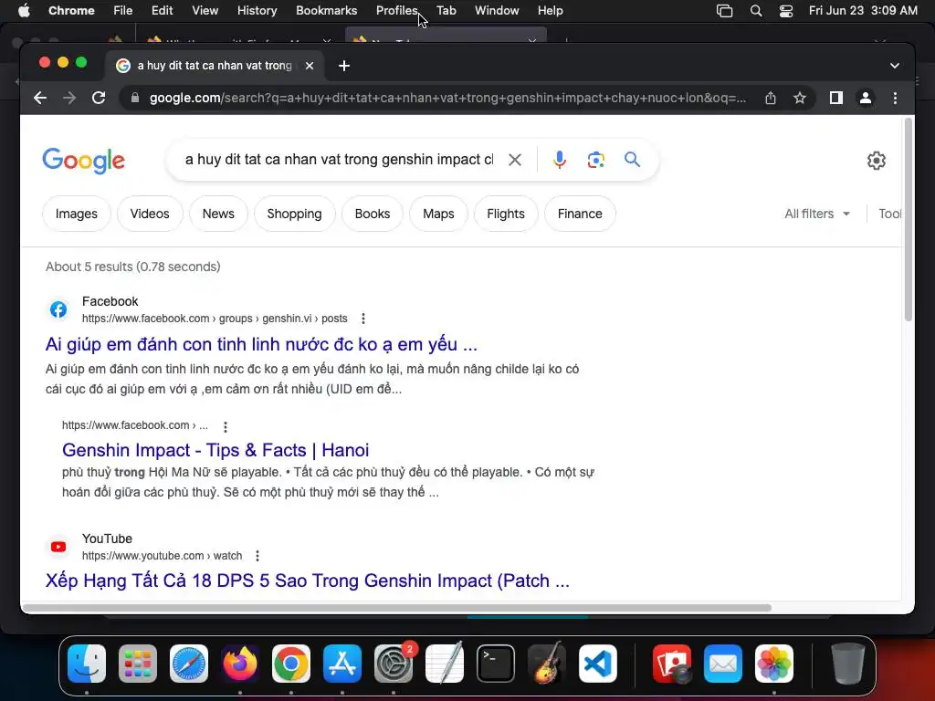This screenshot has width=935, height=701.
Task: Launch Finder from the dock
Action: click(x=87, y=664)
